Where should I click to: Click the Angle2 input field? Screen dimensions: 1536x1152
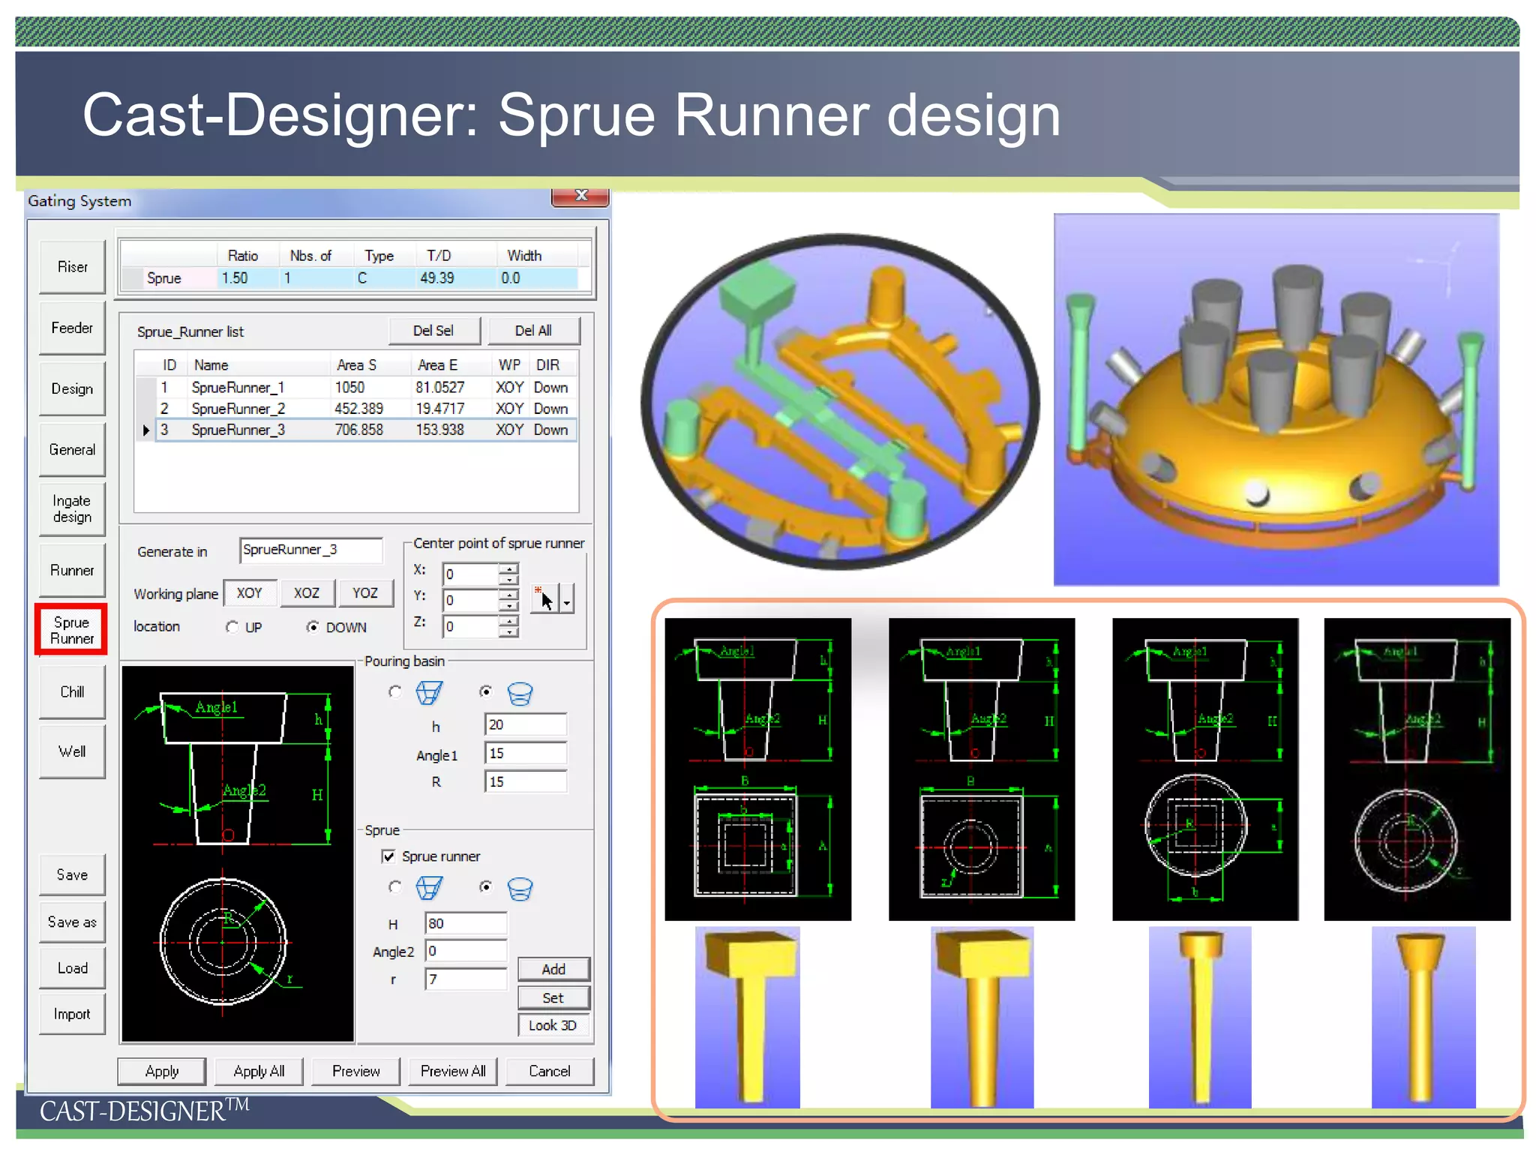pyautogui.click(x=466, y=951)
